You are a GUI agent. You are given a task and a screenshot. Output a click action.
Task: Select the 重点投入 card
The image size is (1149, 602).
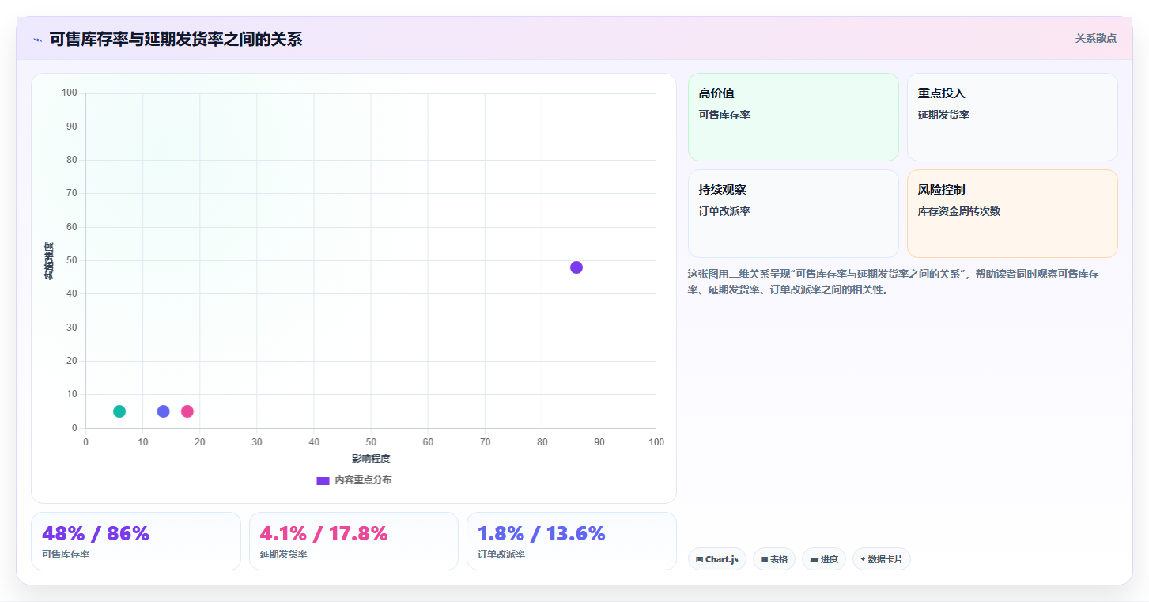pos(1012,117)
